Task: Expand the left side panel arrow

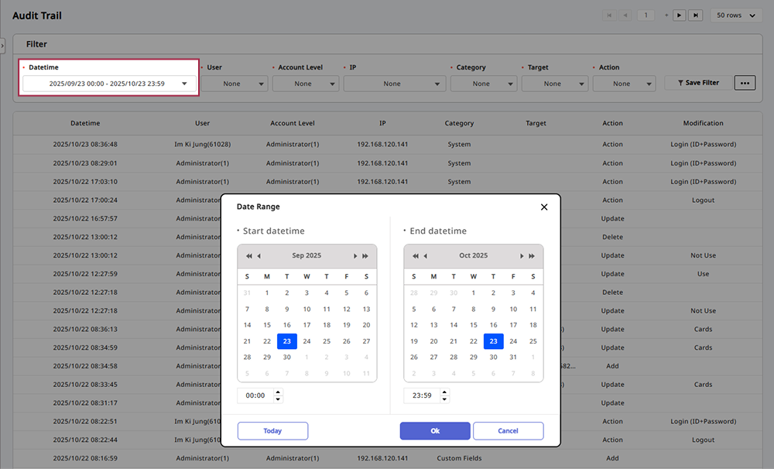Action: [x=3, y=46]
